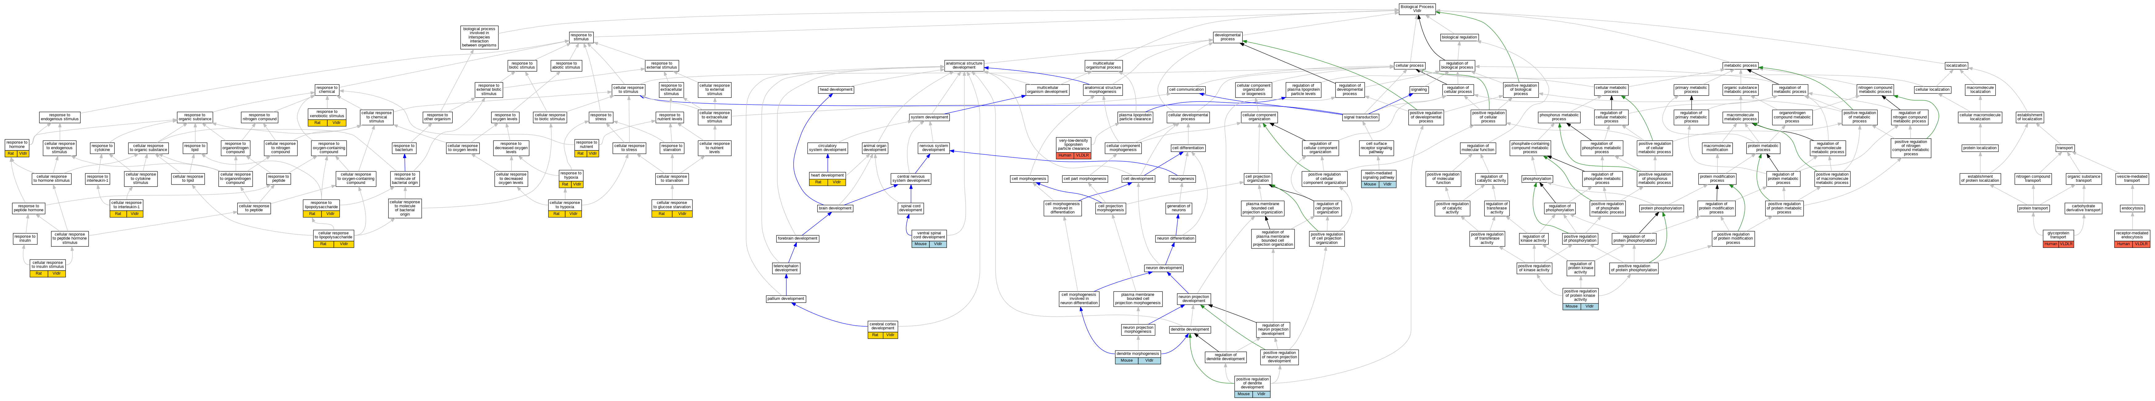
Task: Select the 'receptor-mediated endocytosis' node
Action: [2132, 239]
